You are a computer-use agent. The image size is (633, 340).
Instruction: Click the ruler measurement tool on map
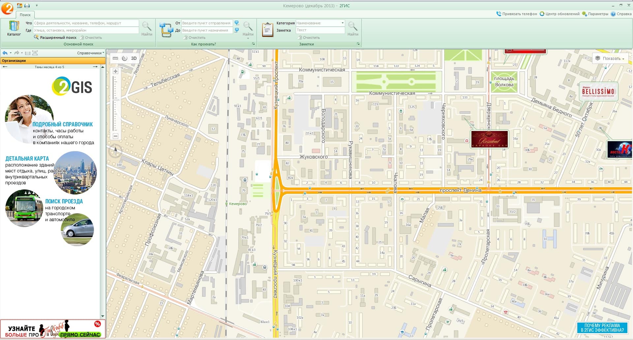point(115,58)
